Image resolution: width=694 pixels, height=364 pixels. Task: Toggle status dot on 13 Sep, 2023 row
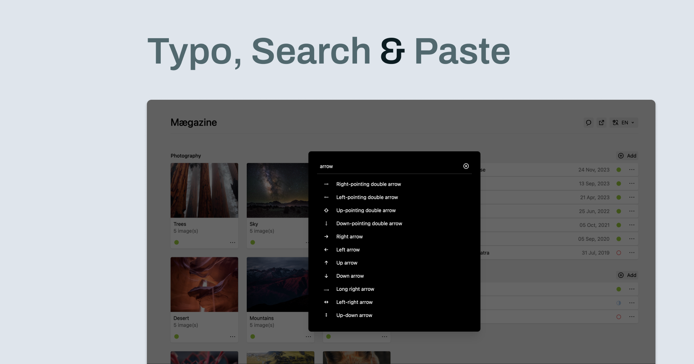coord(618,183)
